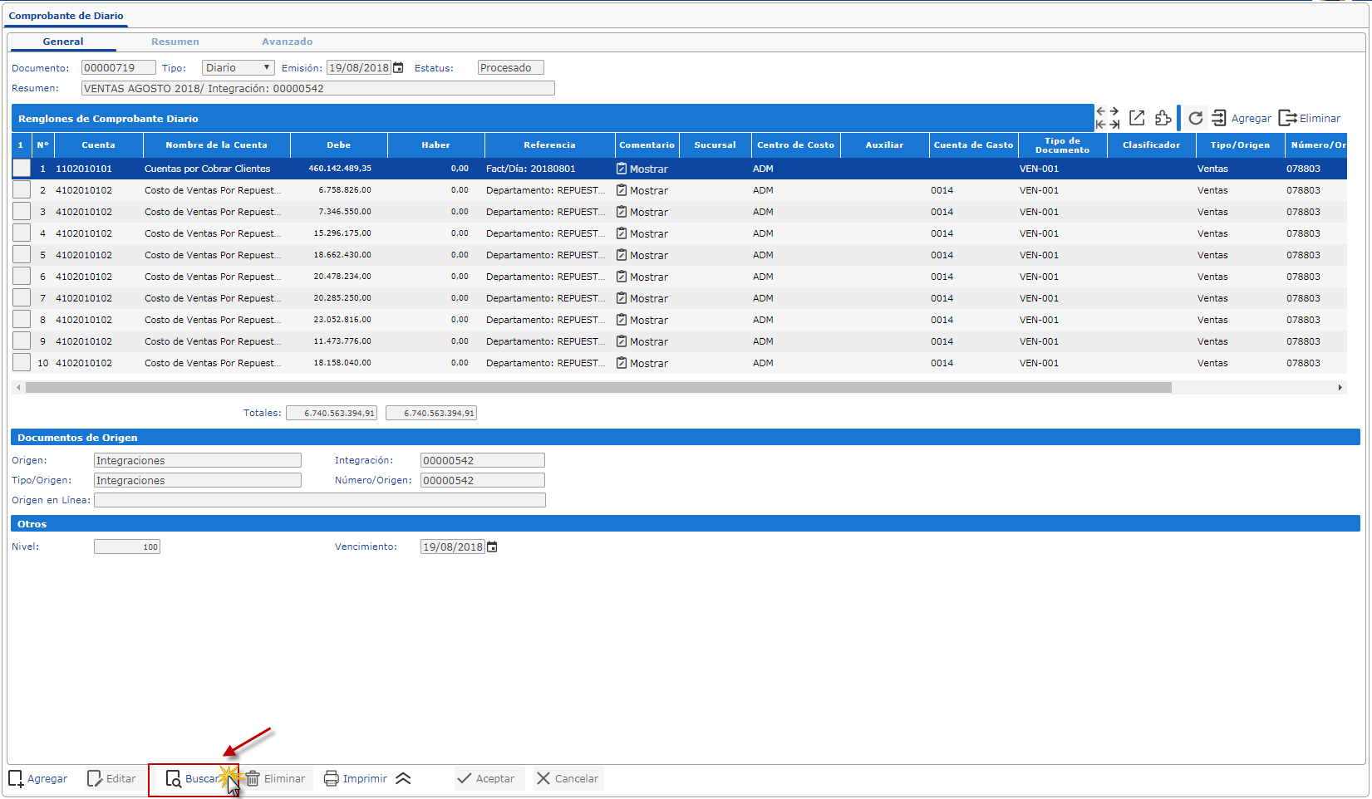Show comment for row 9 Mostrar
This screenshot has height=799, width=1372.
pyautogui.click(x=642, y=341)
